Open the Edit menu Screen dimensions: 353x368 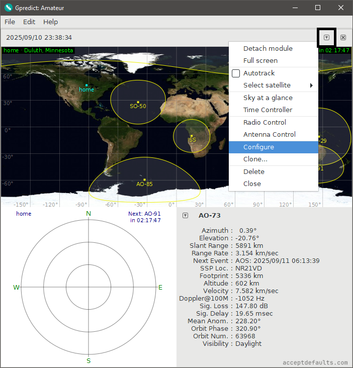29,22
